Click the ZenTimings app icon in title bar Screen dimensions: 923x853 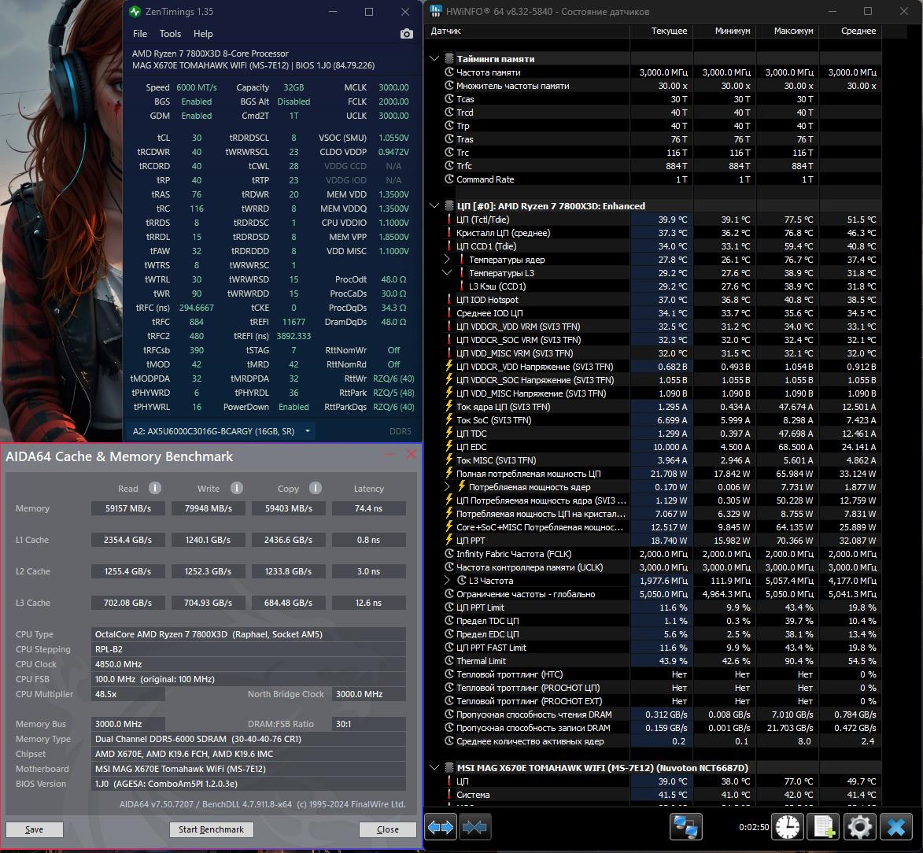click(135, 11)
